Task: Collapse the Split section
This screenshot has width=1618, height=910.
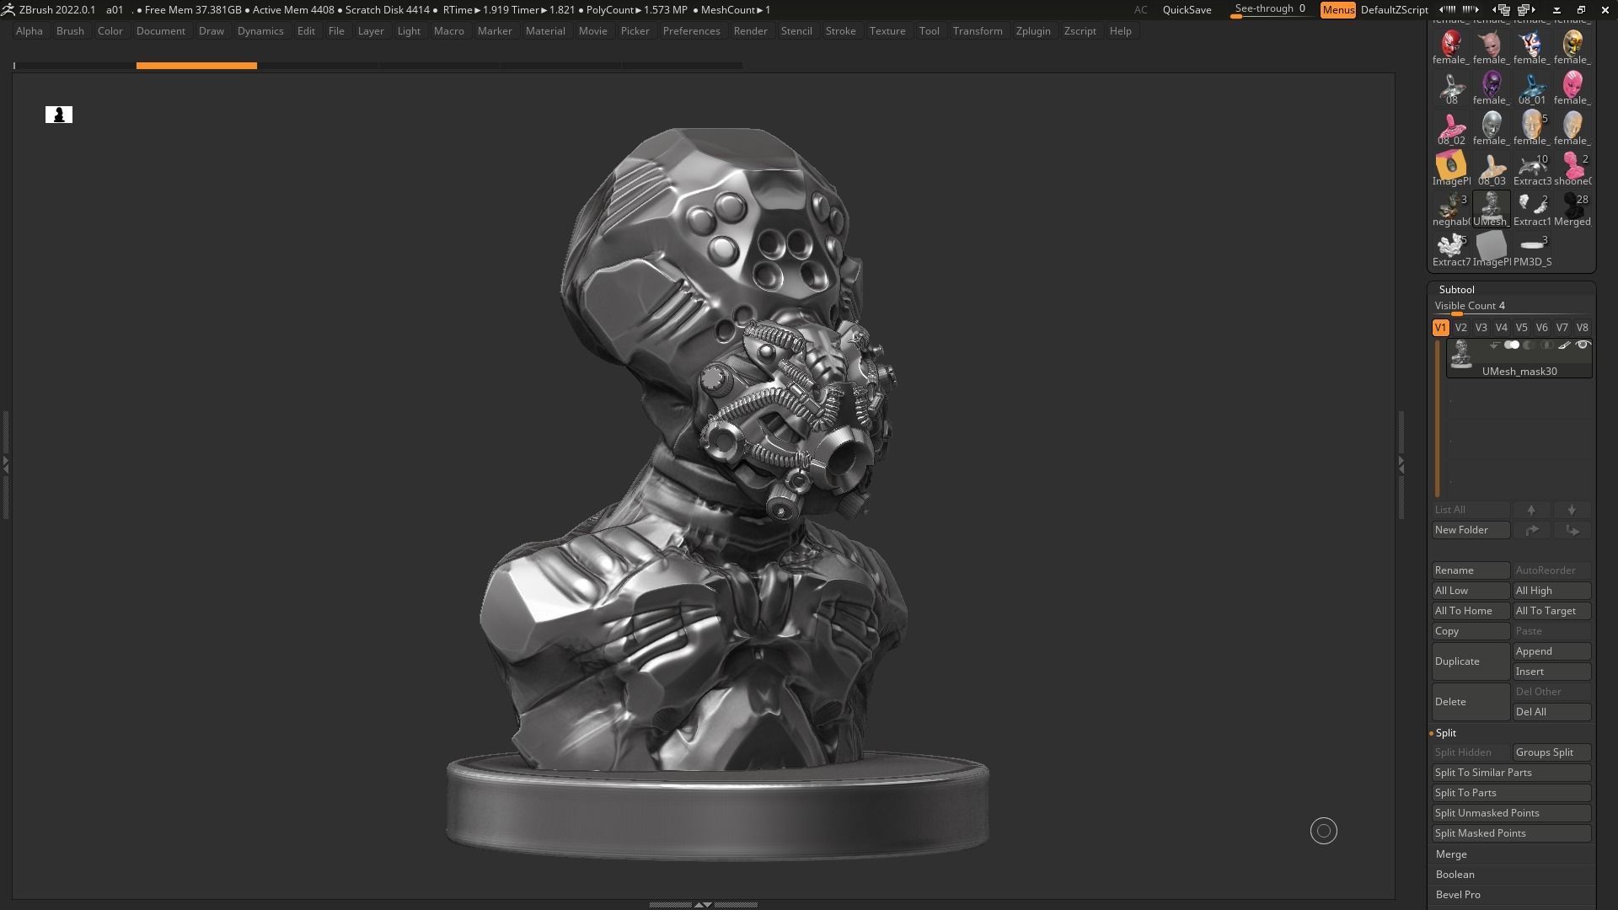Action: pyautogui.click(x=1445, y=733)
